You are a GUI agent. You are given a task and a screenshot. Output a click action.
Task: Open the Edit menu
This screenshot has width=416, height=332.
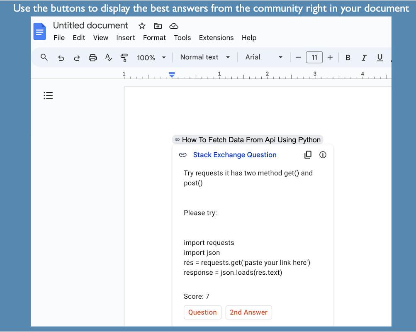tap(79, 38)
